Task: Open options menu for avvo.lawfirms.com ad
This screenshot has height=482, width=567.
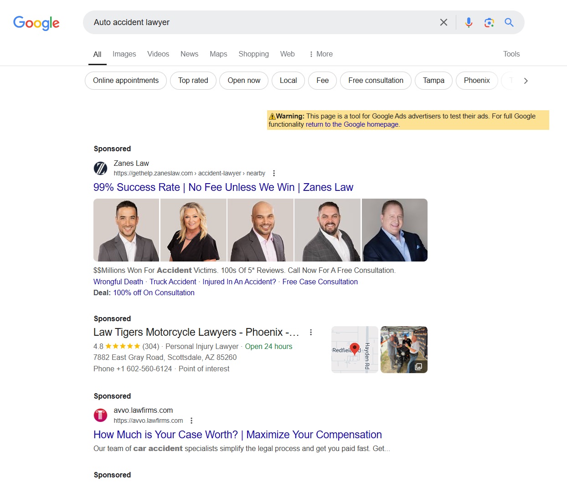Action: (x=191, y=420)
